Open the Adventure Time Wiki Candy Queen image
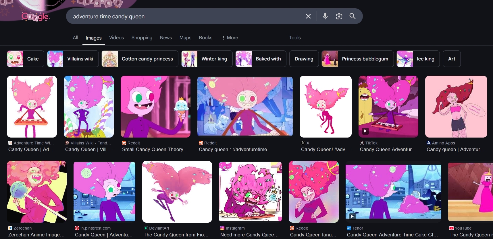This screenshot has height=239, width=493. [x=32, y=107]
